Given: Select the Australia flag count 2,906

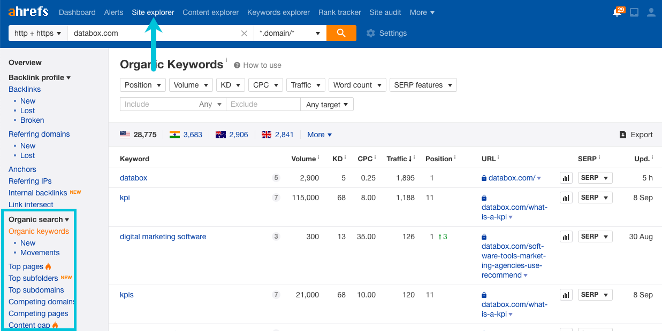Looking at the screenshot, I should click(232, 135).
